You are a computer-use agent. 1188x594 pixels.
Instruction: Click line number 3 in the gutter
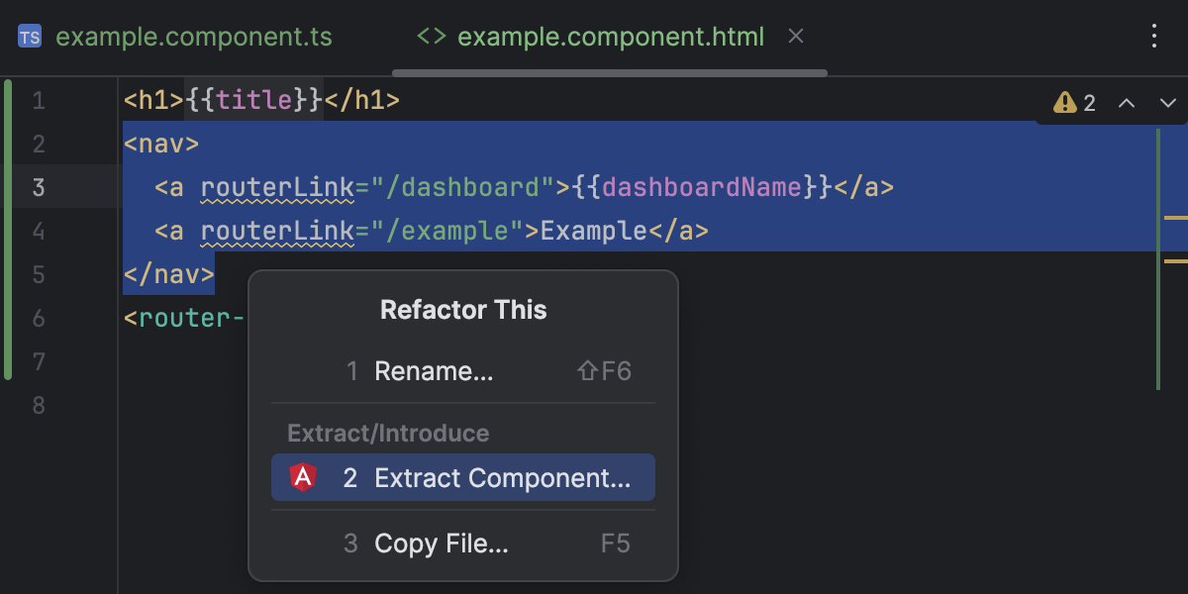point(39,187)
